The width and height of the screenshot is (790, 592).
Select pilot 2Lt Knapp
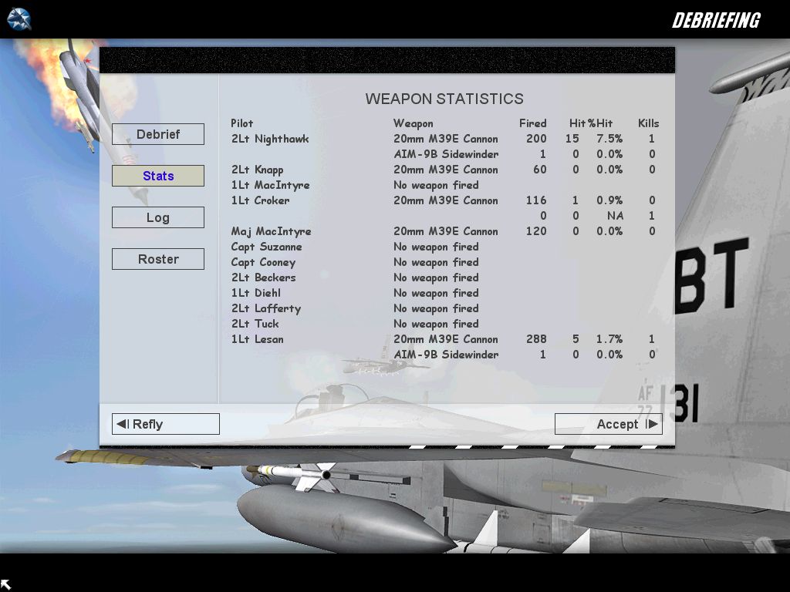(x=258, y=170)
